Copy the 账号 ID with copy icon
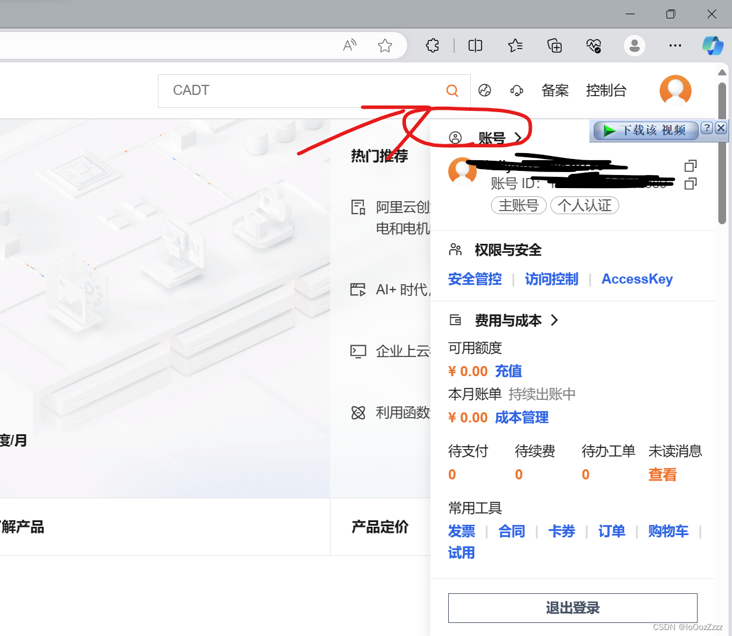This screenshot has height=636, width=732. point(690,184)
